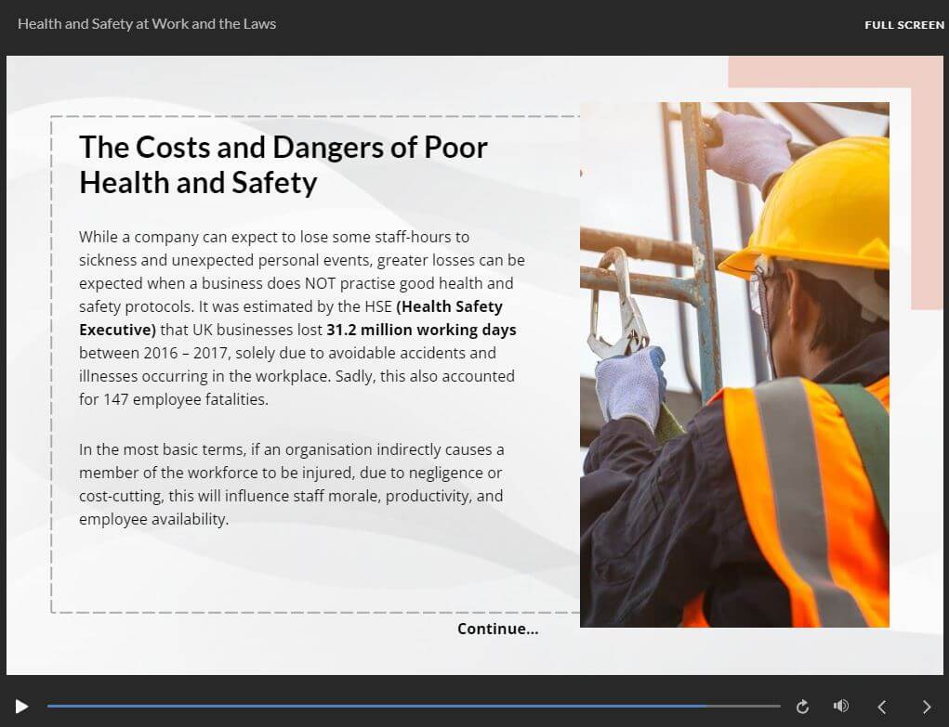
Task: Click the replay slide icon
Action: (802, 707)
